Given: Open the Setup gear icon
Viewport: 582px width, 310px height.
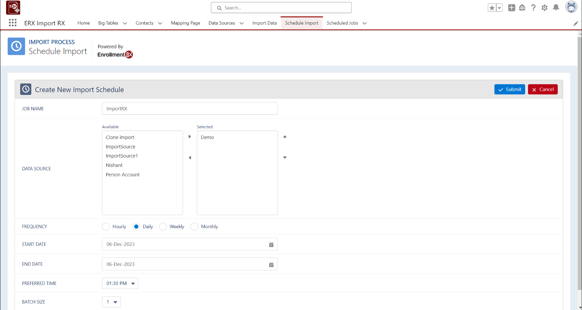Looking at the screenshot, I should pos(544,8).
